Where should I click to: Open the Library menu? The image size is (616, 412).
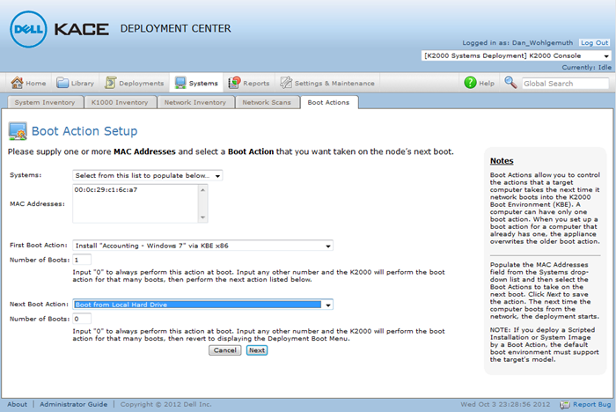click(x=75, y=83)
